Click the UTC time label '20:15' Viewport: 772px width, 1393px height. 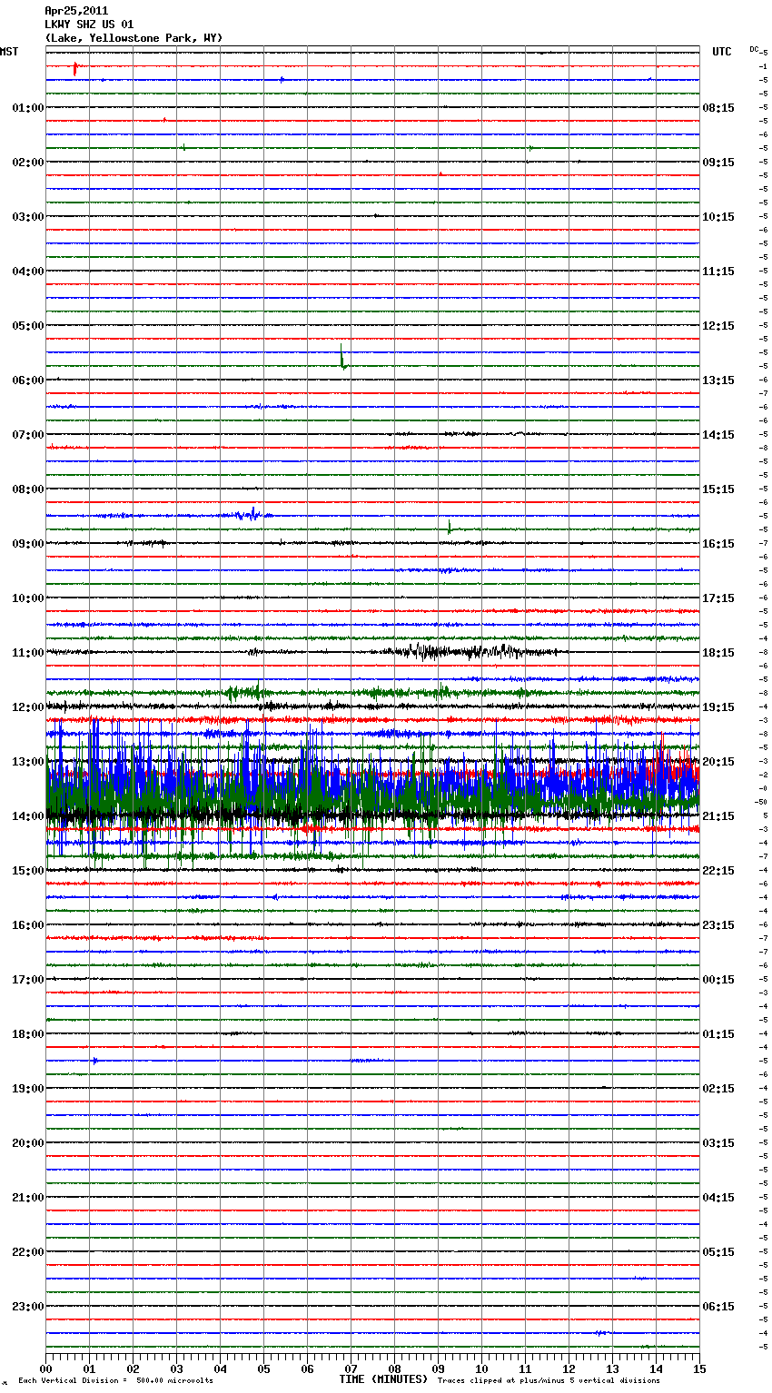point(718,762)
